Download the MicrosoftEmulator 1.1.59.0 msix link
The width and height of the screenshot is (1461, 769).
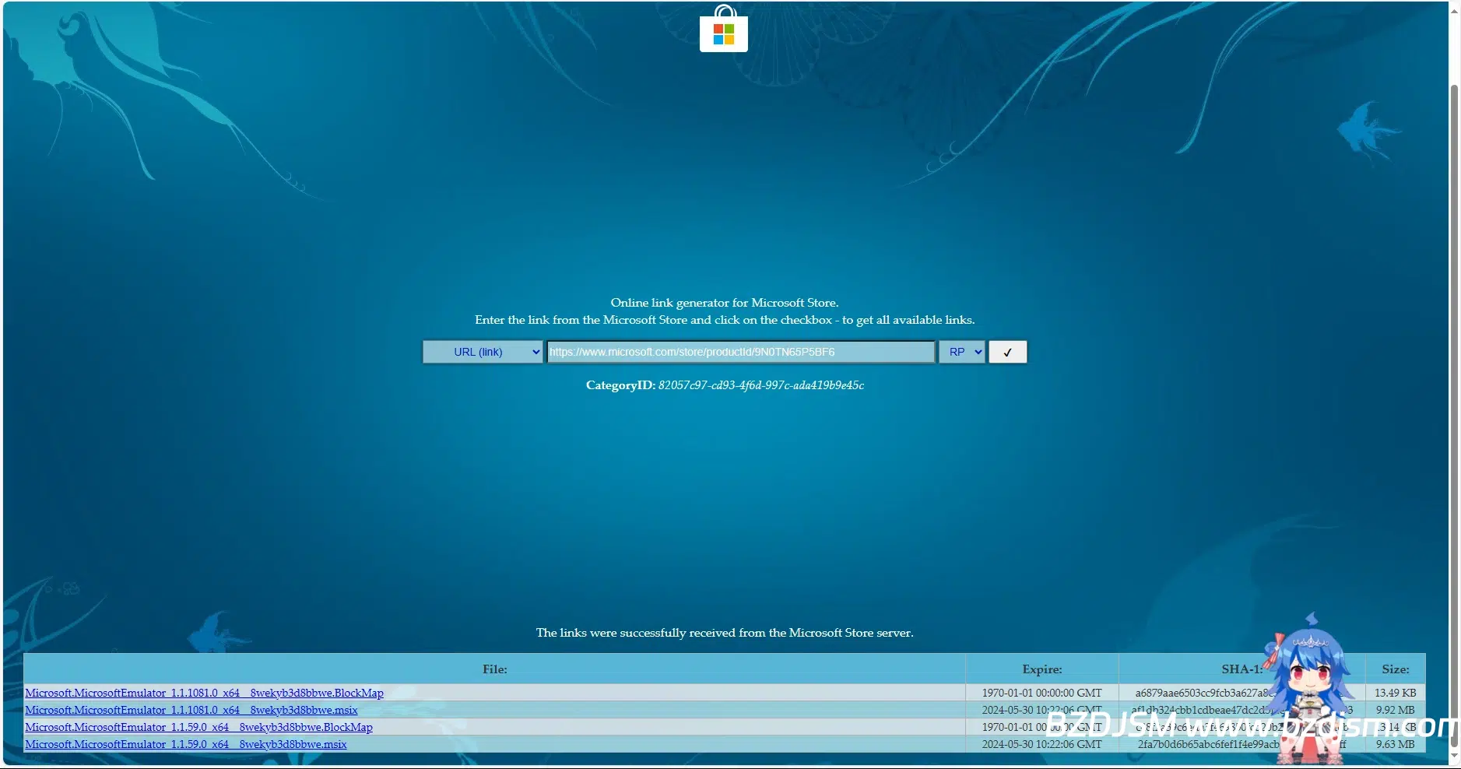coord(186,744)
